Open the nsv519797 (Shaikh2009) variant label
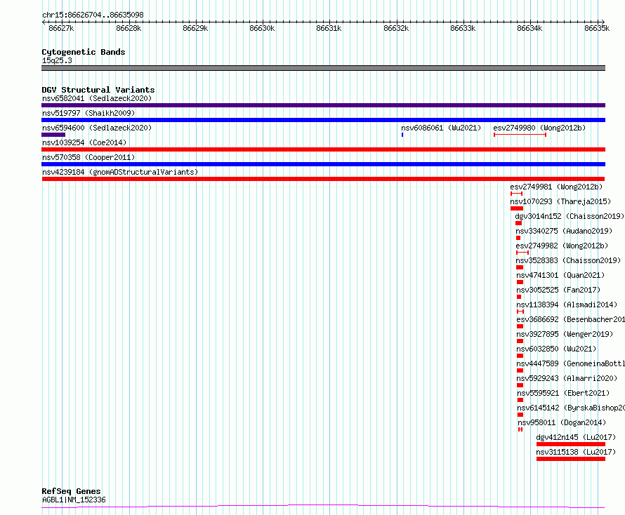The image size is (625, 515). [88, 113]
